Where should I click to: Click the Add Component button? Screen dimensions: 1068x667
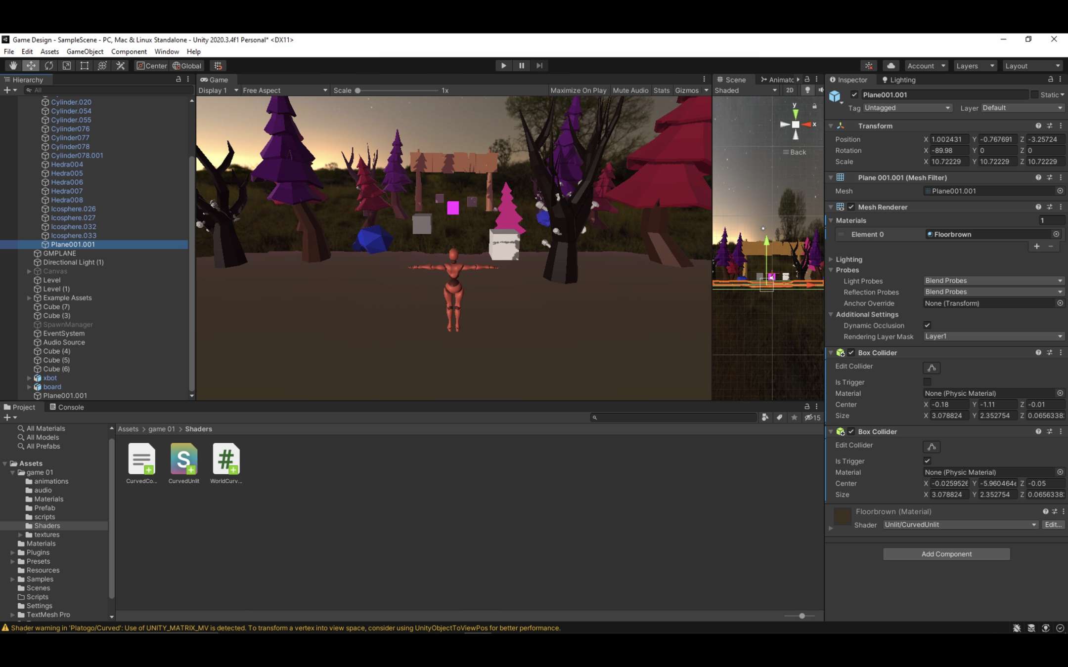[x=946, y=554]
